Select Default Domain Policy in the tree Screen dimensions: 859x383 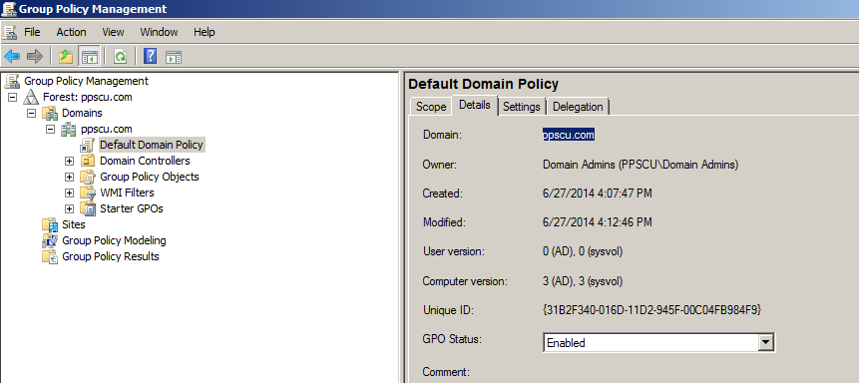point(152,145)
